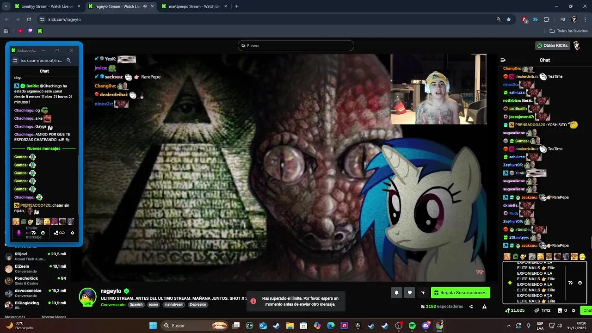Screen dimensions: 592x333
Task: Open Discord from the taskbar
Action: tap(426, 326)
